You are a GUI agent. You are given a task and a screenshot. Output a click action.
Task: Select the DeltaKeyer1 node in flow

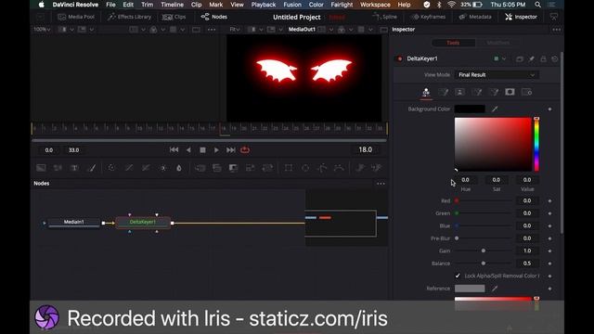pyautogui.click(x=143, y=223)
